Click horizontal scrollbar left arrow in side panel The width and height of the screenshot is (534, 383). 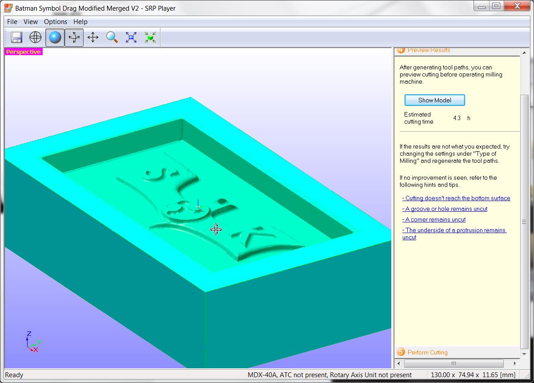399,363
